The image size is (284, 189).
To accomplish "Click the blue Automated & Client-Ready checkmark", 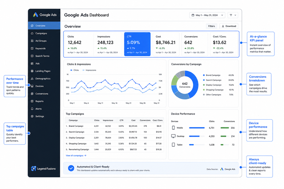I will 71,168.
